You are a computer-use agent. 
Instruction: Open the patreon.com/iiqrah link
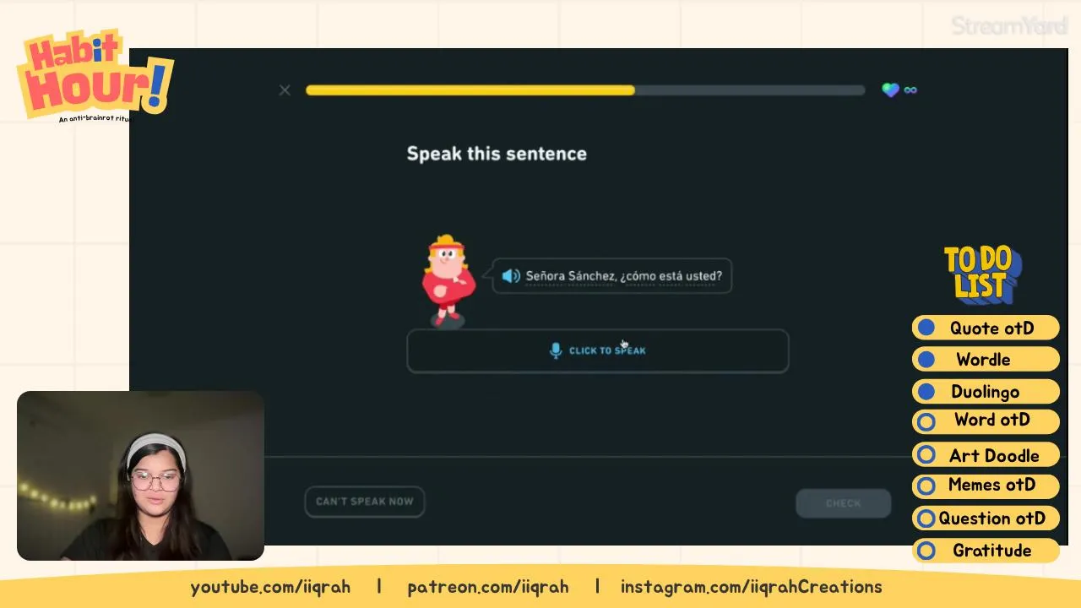[488, 587]
